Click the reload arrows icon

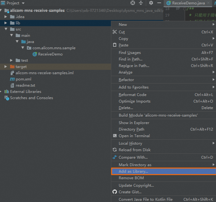[x=115, y=150]
